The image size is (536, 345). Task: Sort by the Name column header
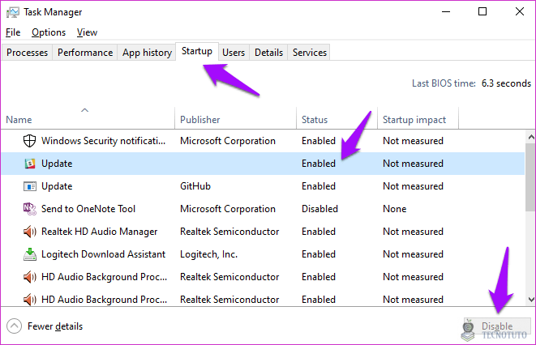tap(88, 119)
